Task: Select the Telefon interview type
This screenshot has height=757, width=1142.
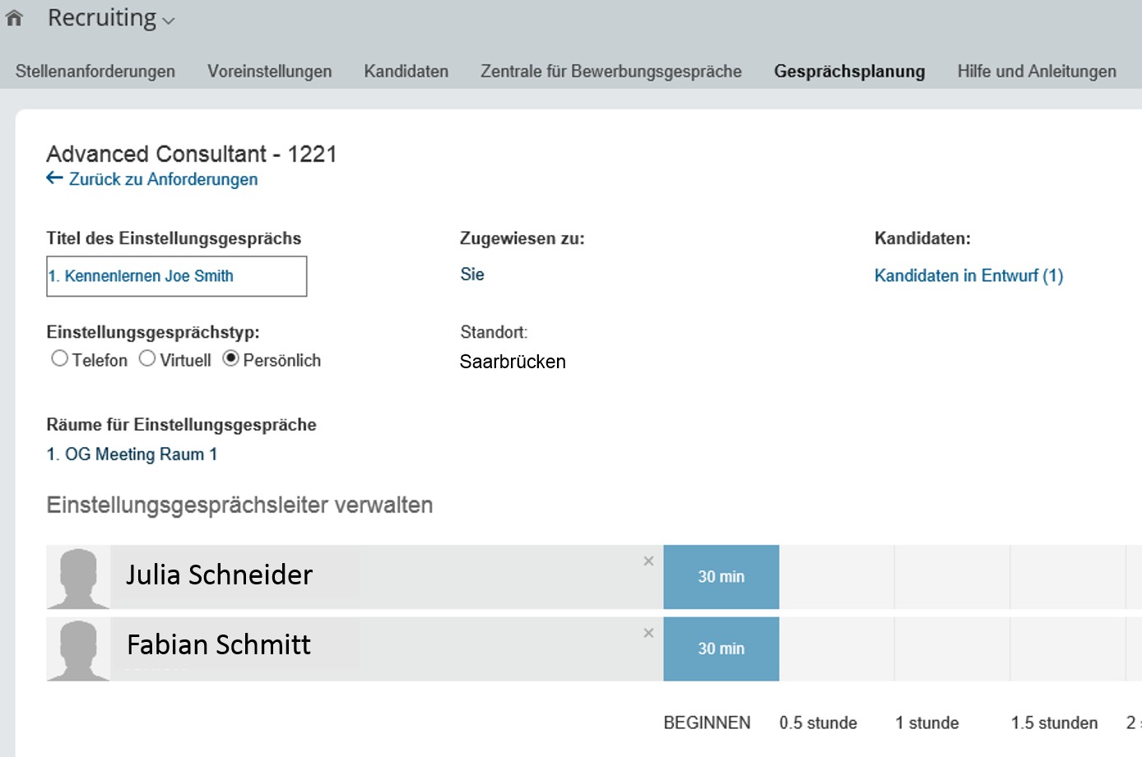Action: click(59, 359)
